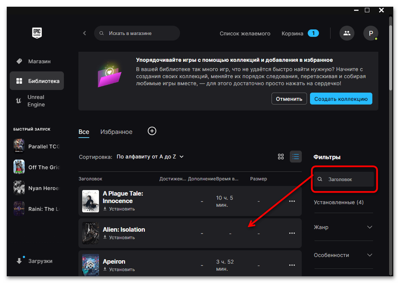Close the Epic Games Launcher window

pos(381,10)
